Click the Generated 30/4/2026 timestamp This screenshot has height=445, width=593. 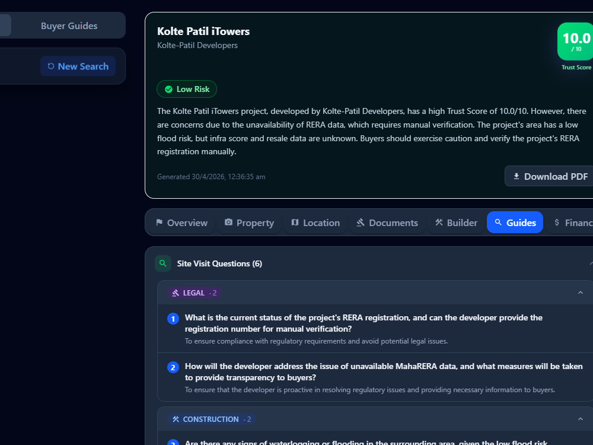pyautogui.click(x=211, y=177)
